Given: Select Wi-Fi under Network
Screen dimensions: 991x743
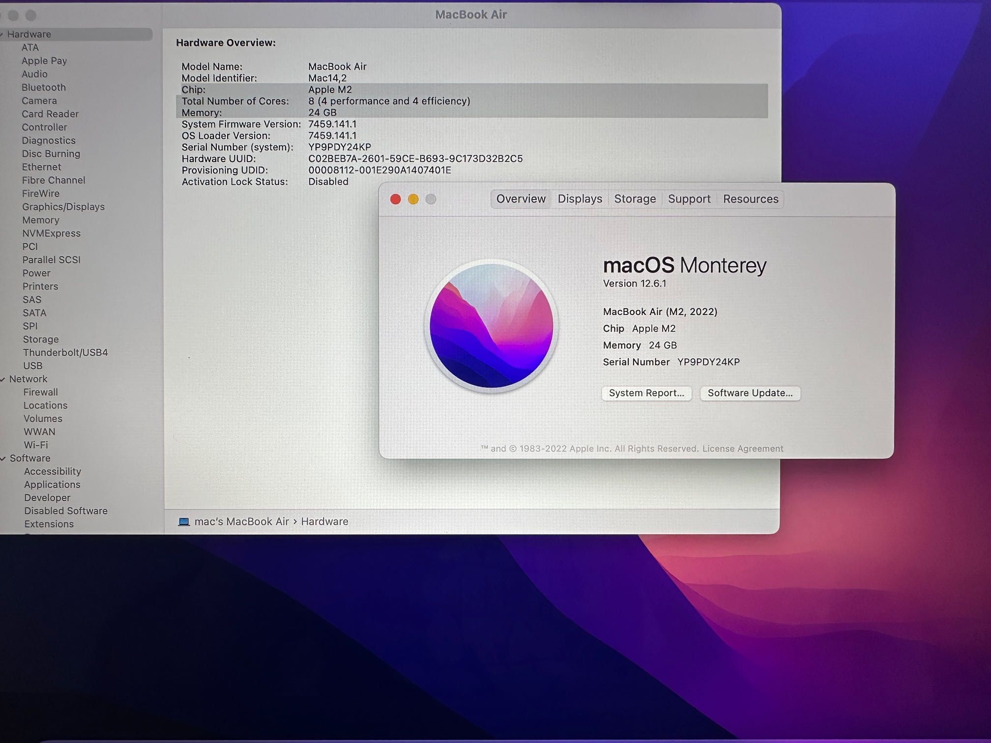Looking at the screenshot, I should [36, 445].
